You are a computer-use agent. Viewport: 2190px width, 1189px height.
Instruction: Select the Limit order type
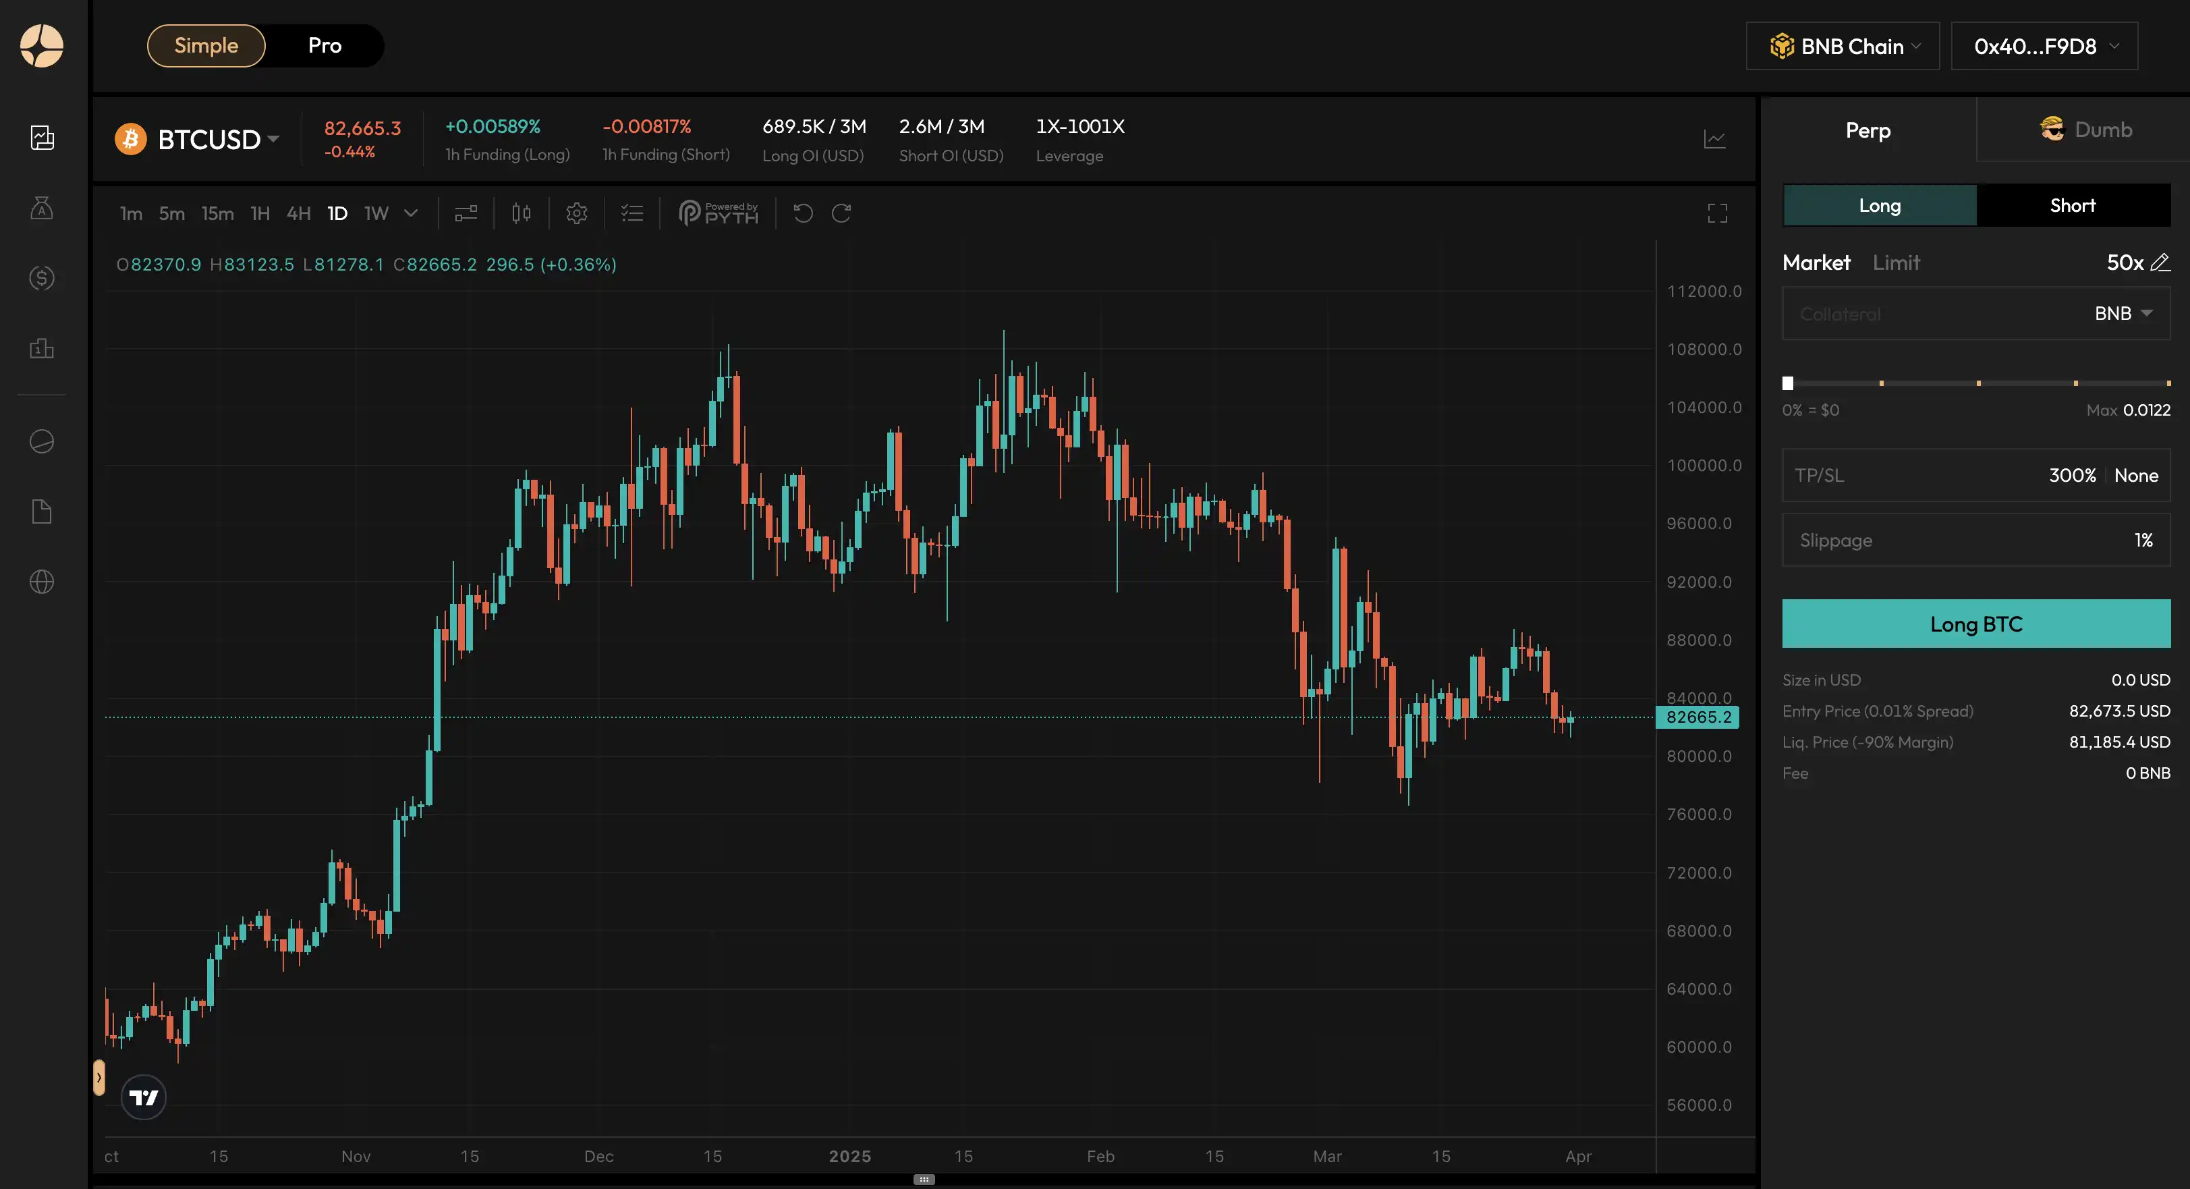pos(1896,262)
